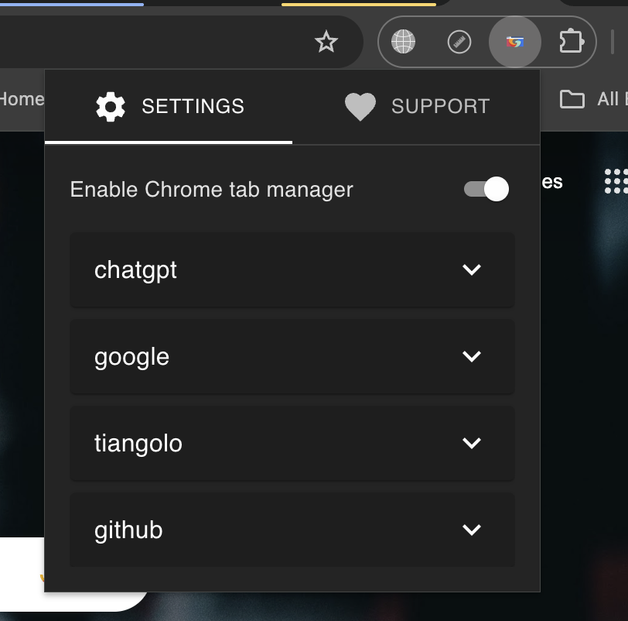Switch to the SUPPORT tab
This screenshot has width=628, height=621.
pyautogui.click(x=416, y=107)
